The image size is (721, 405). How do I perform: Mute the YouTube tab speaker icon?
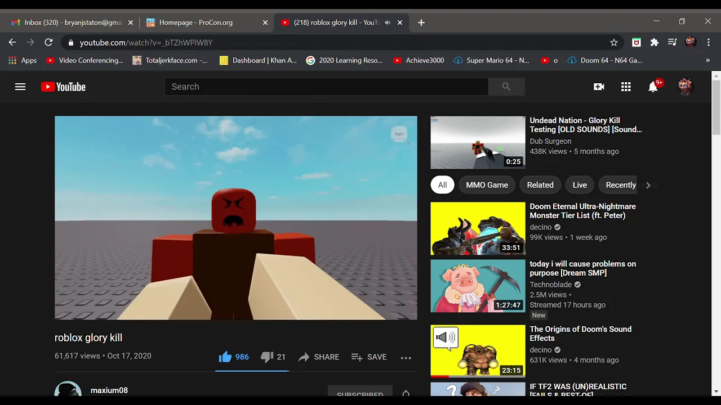click(388, 22)
